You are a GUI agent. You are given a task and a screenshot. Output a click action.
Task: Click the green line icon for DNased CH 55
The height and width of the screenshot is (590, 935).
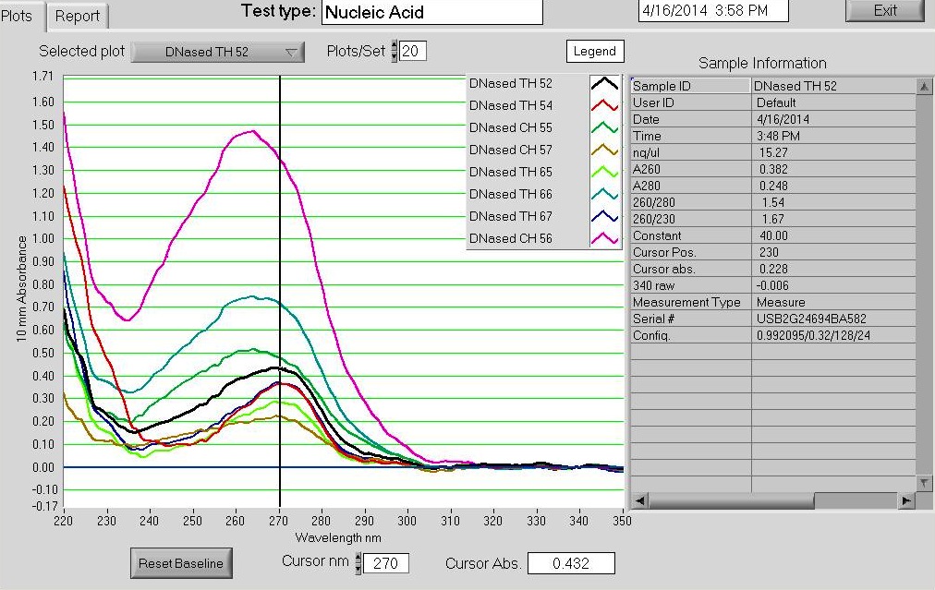click(x=604, y=128)
